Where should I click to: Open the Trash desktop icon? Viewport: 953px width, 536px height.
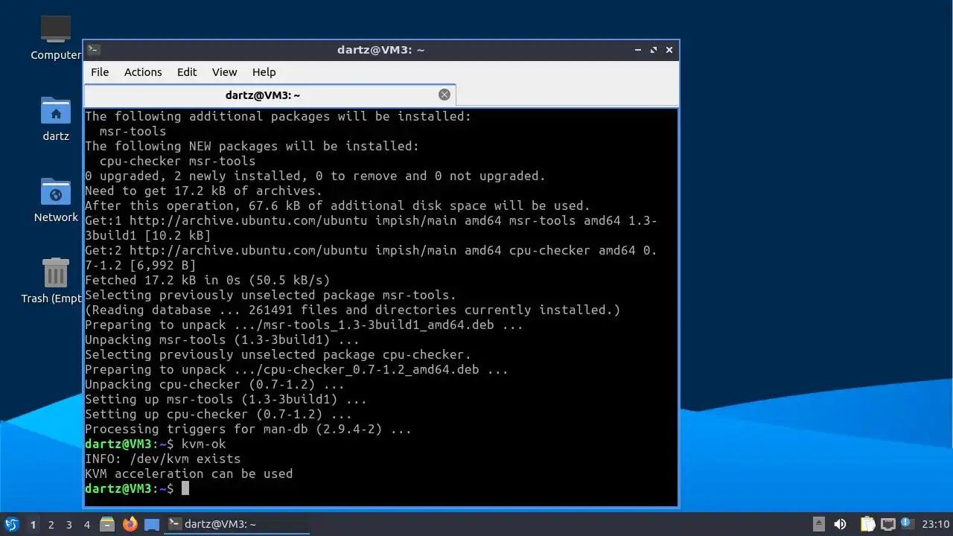pyautogui.click(x=52, y=281)
